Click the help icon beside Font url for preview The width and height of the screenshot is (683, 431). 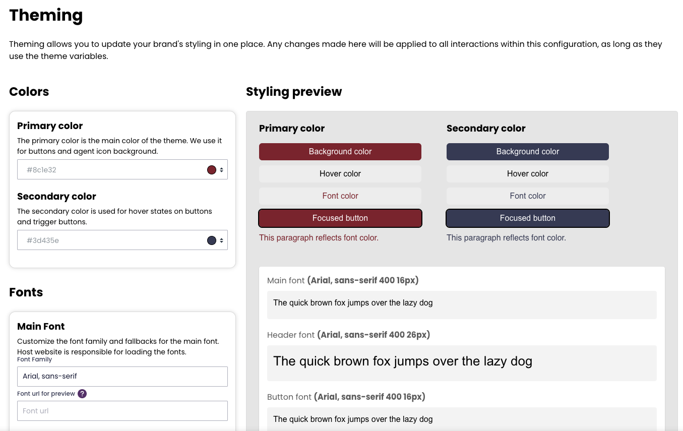[82, 394]
